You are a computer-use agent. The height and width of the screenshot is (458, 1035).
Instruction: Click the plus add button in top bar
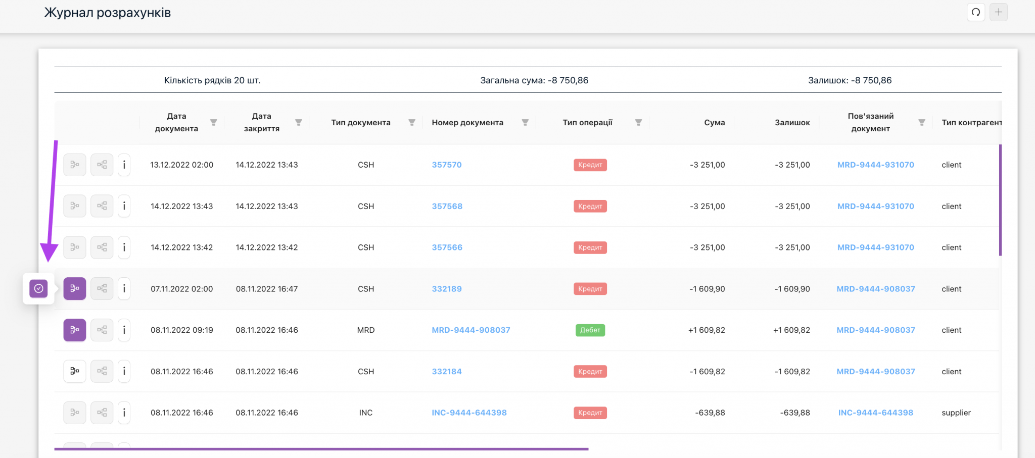[998, 12]
